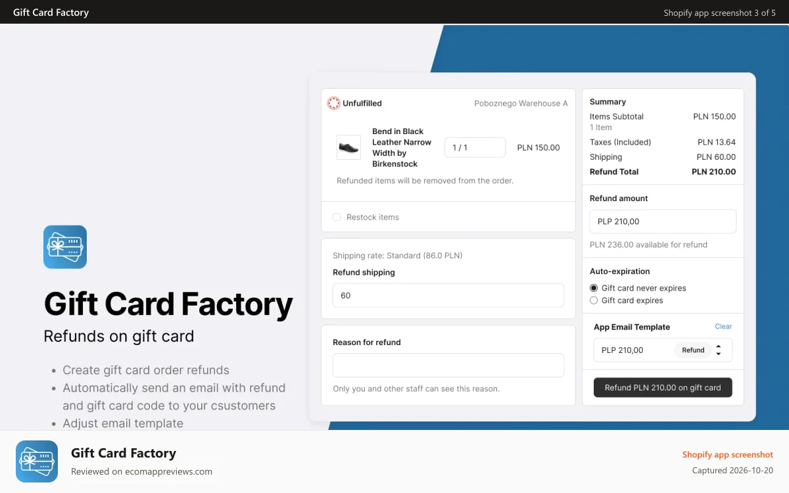789x493 pixels.
Task: Click the orange Shopify app screenshot label
Action: coord(728,455)
